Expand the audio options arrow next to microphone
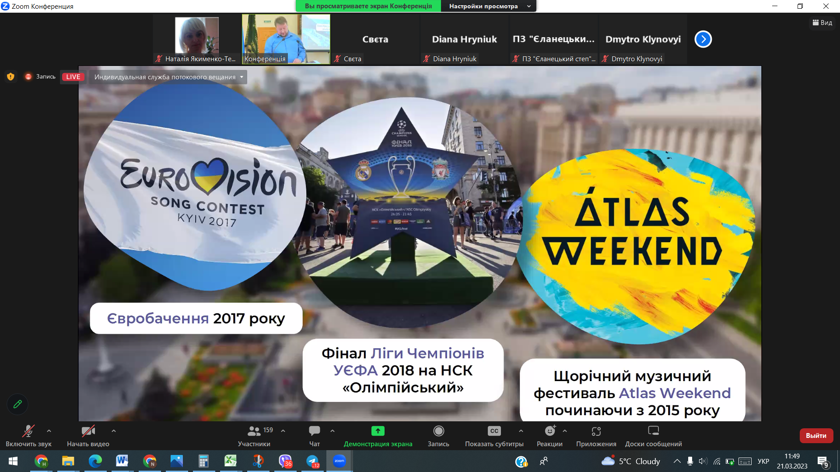The image size is (840, 472). (x=49, y=431)
